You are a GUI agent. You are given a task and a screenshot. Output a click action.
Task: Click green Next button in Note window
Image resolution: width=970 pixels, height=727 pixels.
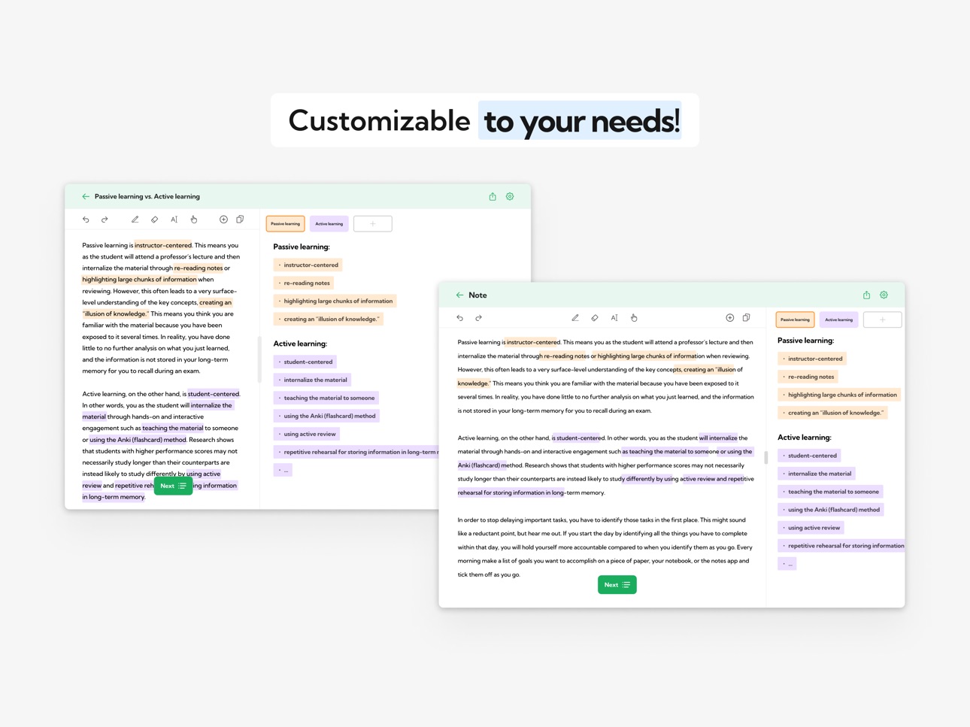(x=617, y=585)
